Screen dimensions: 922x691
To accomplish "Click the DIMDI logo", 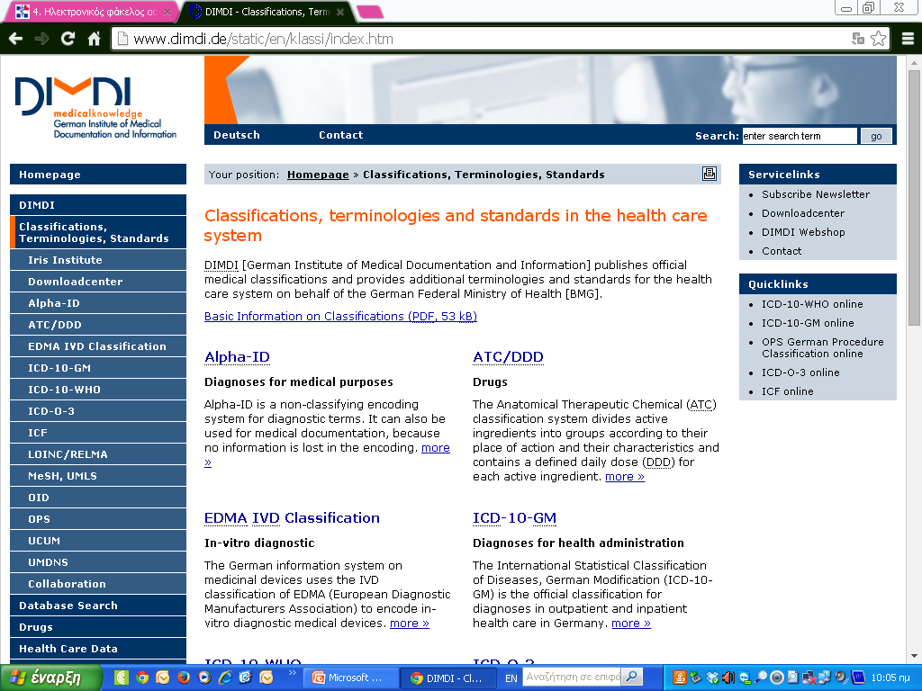I will coord(95,107).
